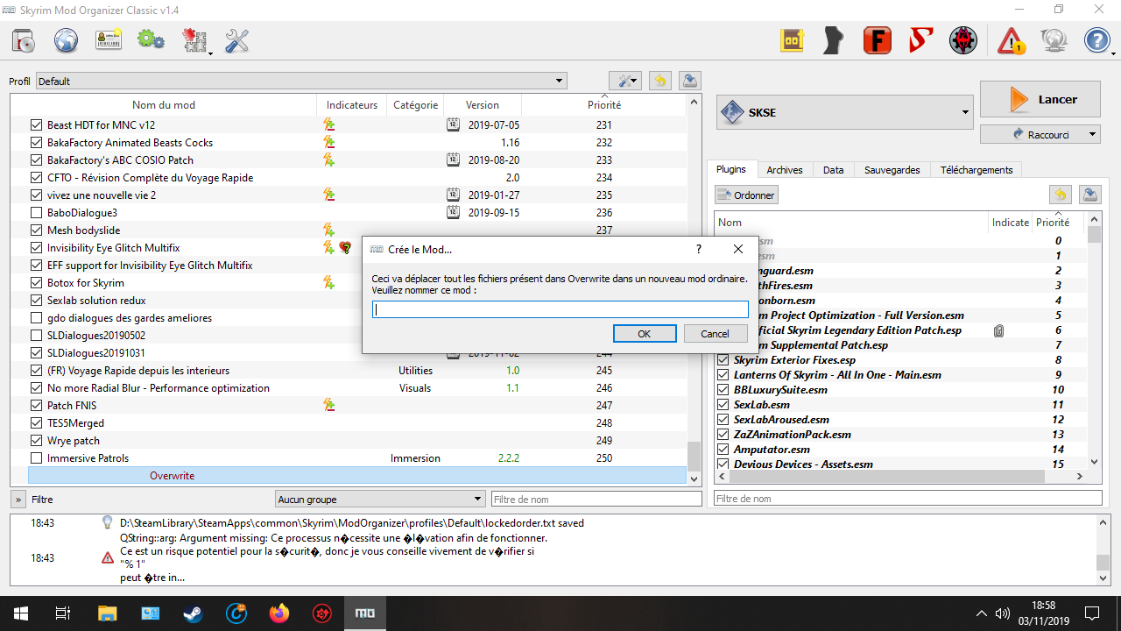The image size is (1121, 631).
Task: Click Cancel in Crée le Mod dialog
Action: pyautogui.click(x=715, y=334)
